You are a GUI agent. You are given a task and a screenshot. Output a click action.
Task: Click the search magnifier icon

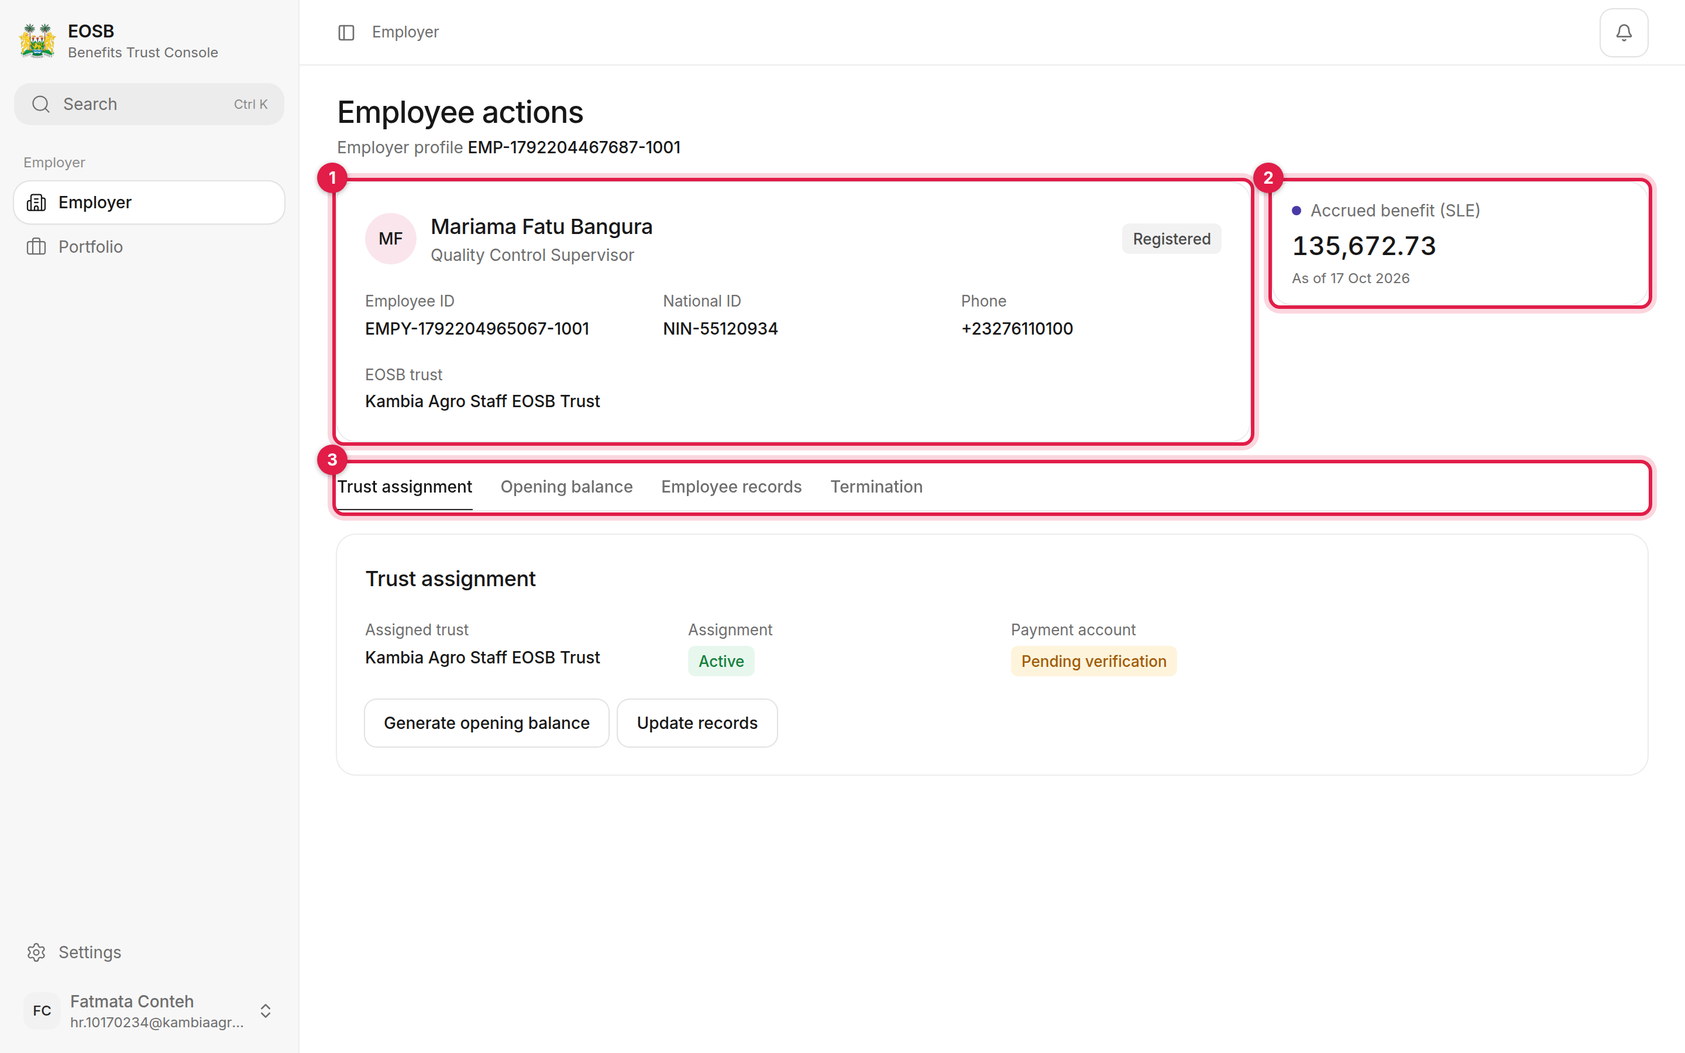[x=41, y=105]
